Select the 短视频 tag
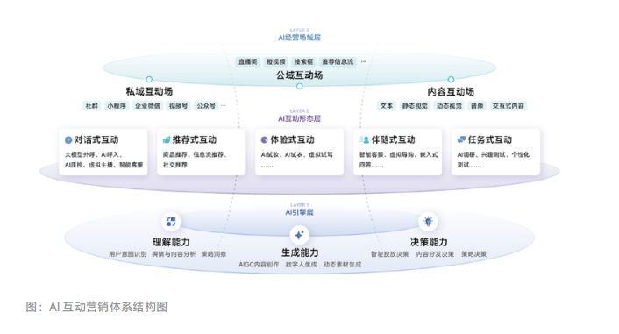 (275, 61)
